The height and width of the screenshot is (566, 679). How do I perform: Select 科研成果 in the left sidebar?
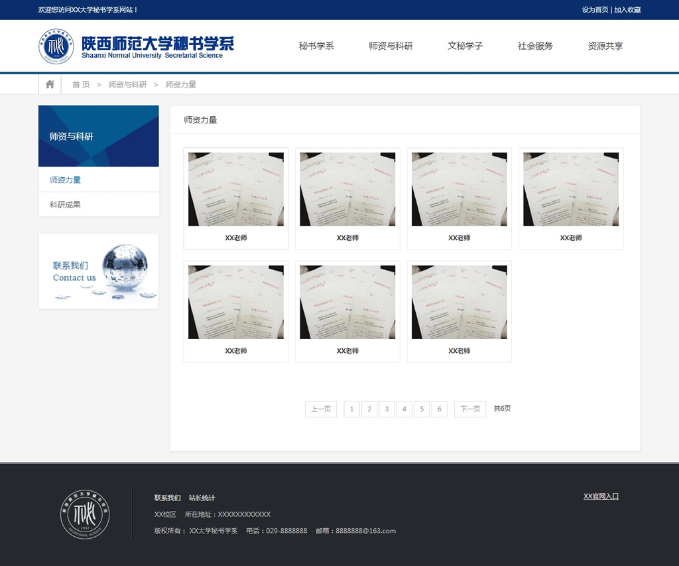(66, 204)
